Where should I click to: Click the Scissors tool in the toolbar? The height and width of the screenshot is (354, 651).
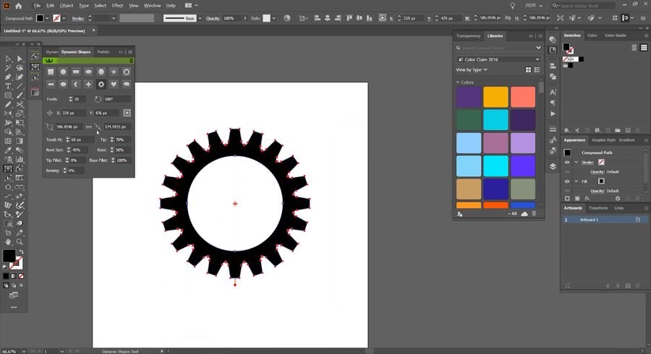click(20, 104)
